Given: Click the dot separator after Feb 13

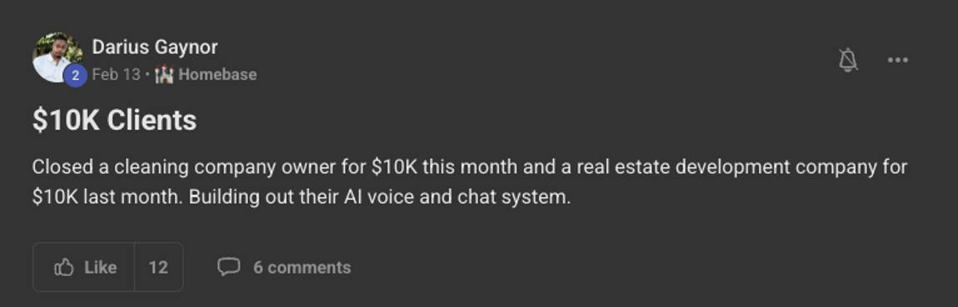Looking at the screenshot, I should (x=147, y=75).
